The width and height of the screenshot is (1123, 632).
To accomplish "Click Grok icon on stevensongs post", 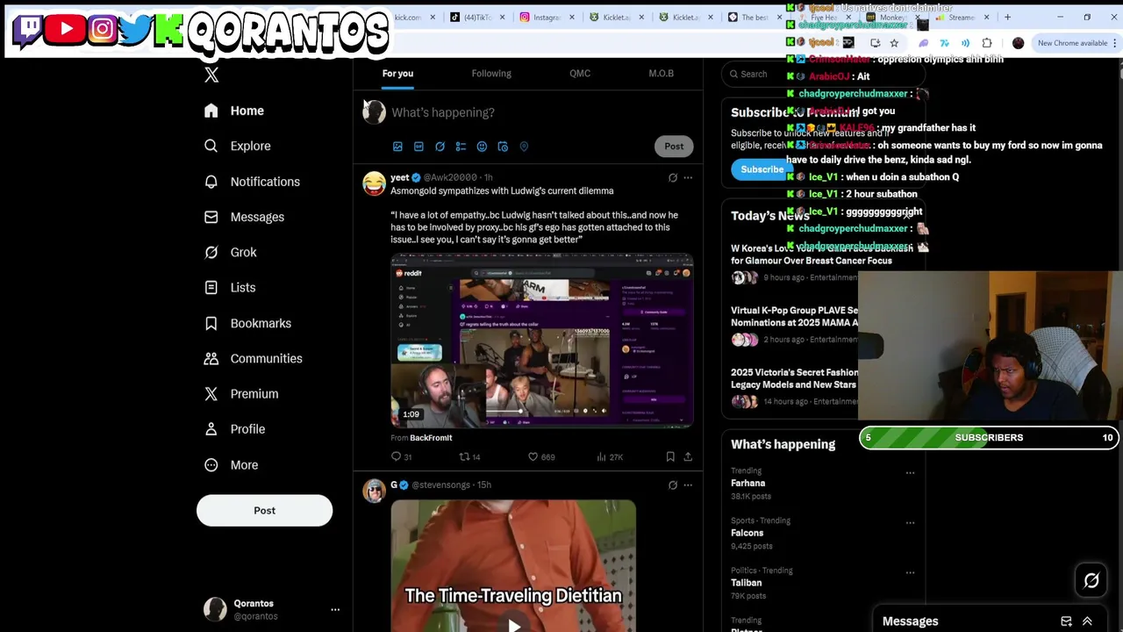I will click(x=673, y=485).
